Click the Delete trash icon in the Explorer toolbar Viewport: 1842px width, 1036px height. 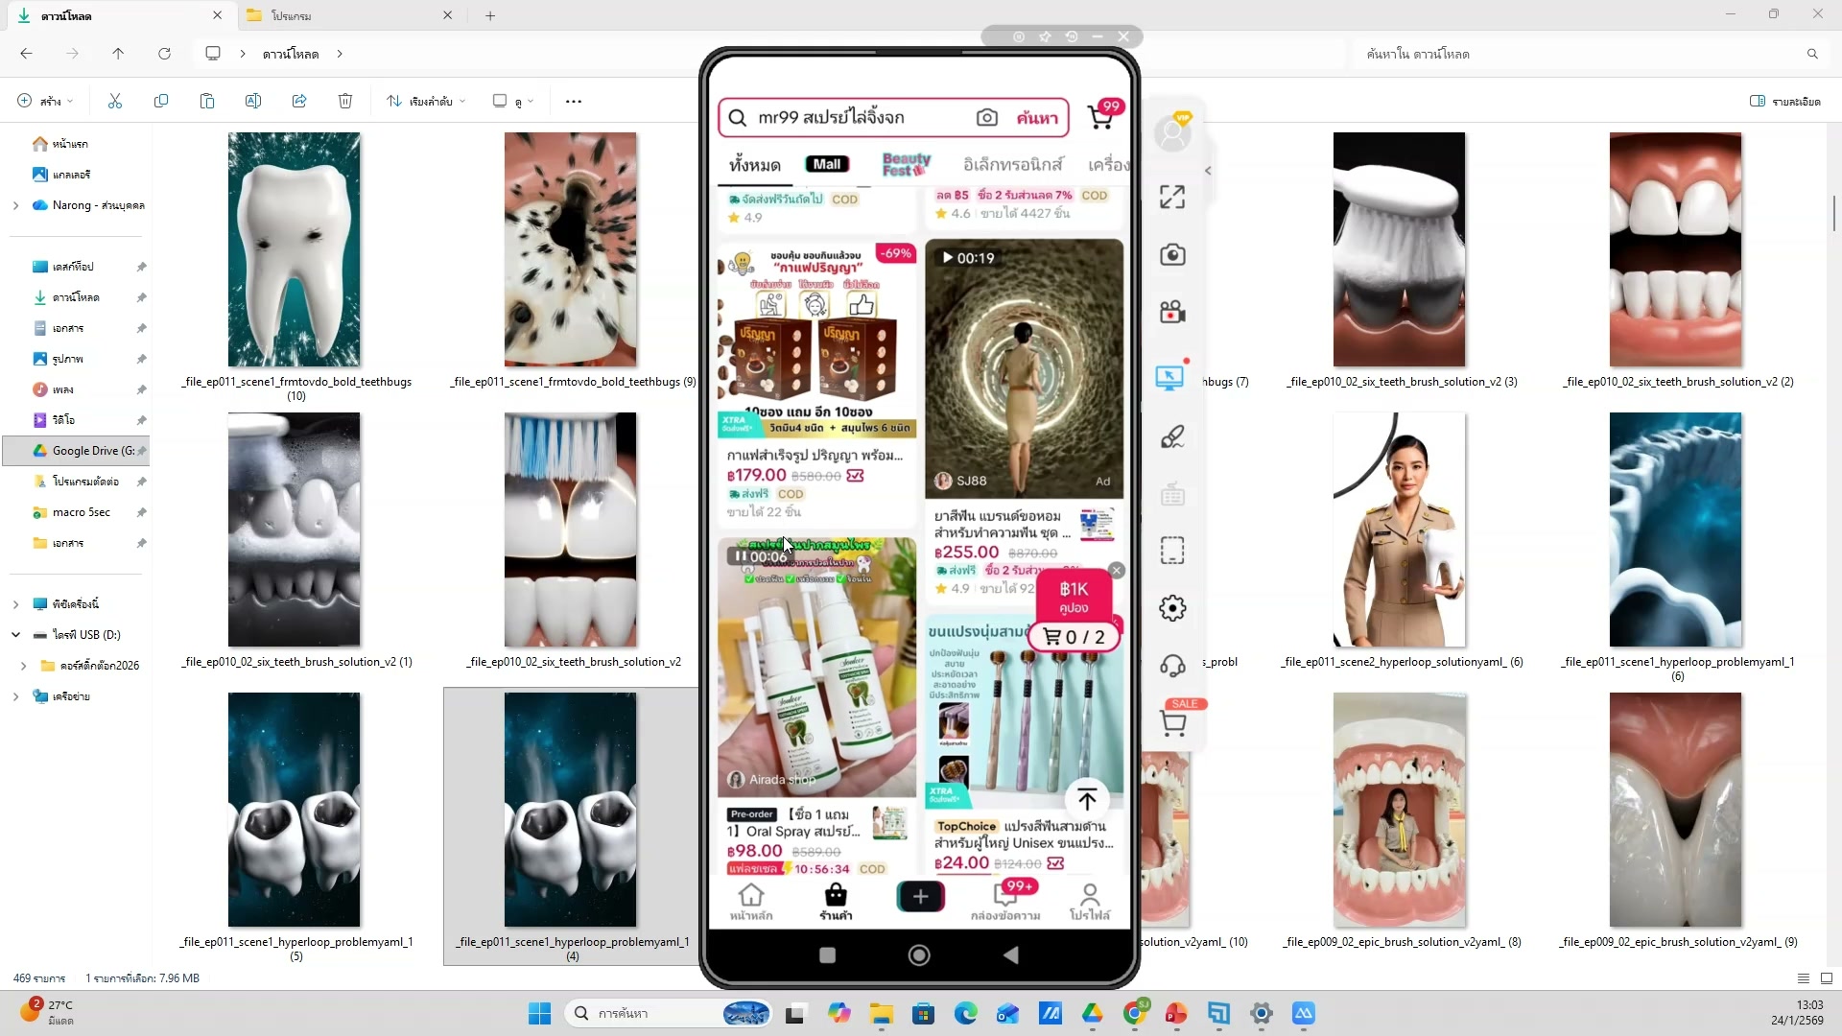point(345,101)
